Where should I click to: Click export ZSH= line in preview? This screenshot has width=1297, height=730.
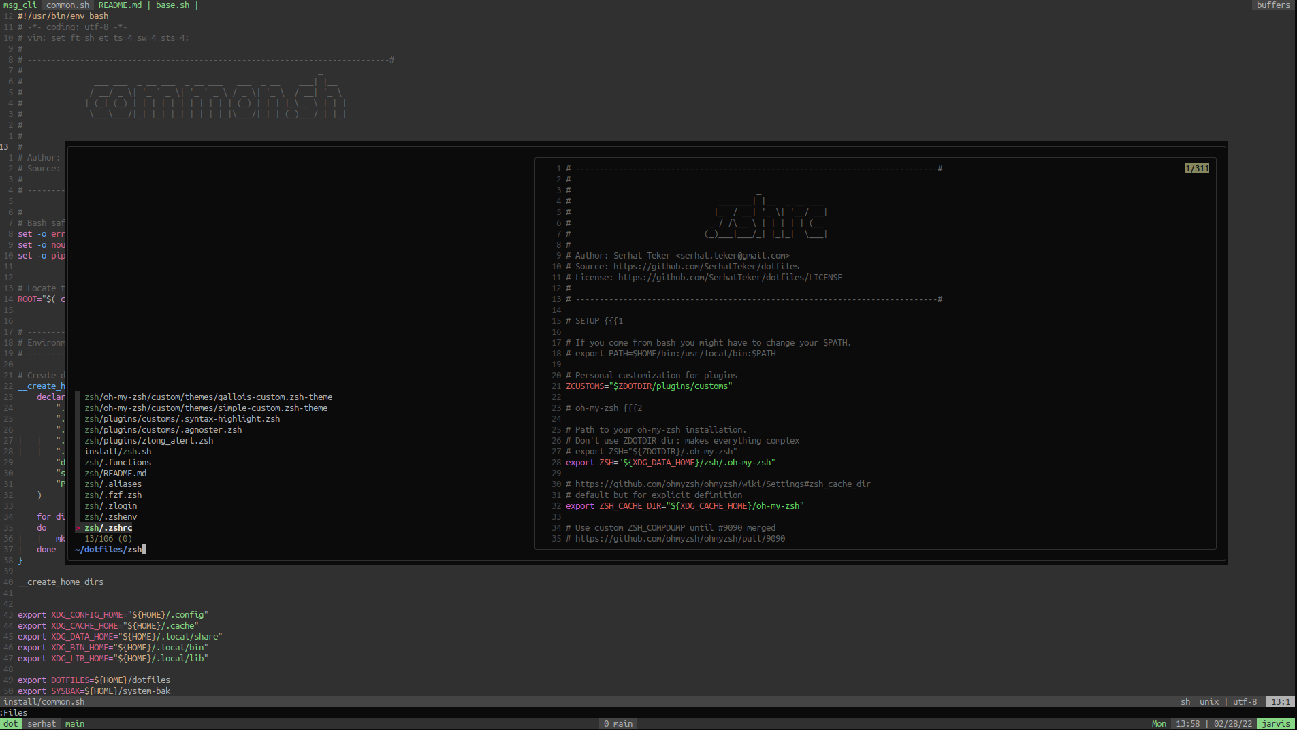point(670,462)
